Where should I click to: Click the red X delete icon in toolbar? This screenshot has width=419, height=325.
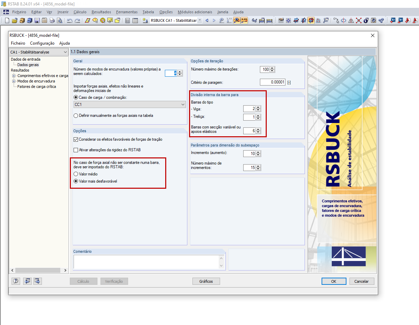click(x=359, y=20)
